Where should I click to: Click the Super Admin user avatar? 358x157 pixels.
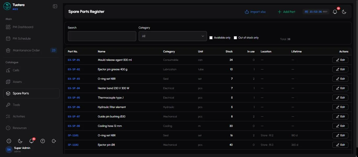(x=9, y=149)
